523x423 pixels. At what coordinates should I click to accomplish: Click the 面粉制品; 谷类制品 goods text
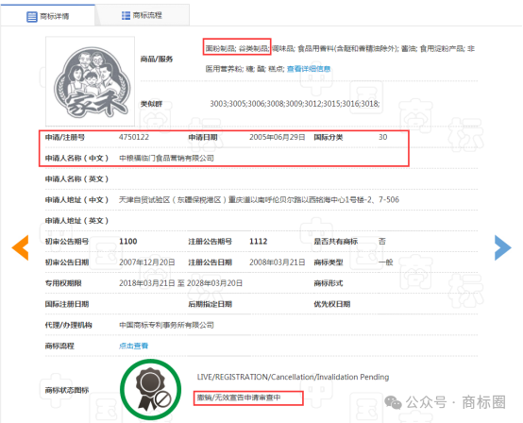(237, 49)
